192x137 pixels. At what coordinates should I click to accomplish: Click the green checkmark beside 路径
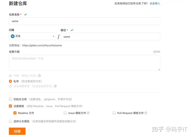(x=72, y=30)
